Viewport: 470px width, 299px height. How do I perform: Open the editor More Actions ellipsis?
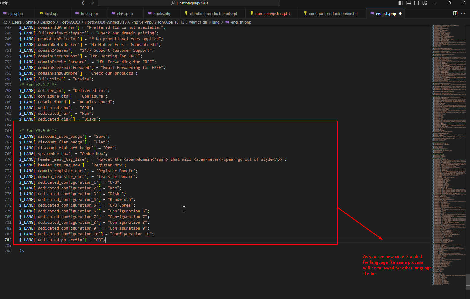pos(463,14)
